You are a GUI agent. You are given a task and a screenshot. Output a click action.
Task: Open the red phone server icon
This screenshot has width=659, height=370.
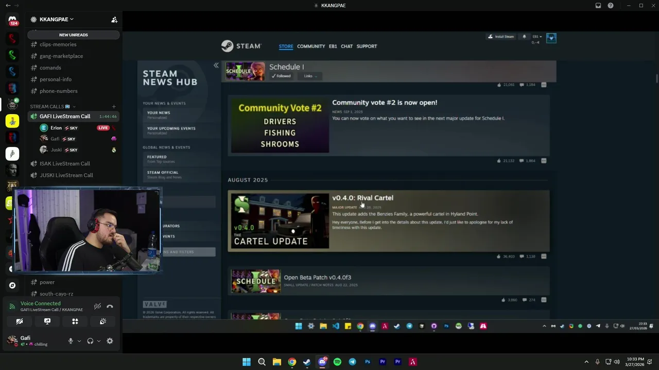[12, 39]
